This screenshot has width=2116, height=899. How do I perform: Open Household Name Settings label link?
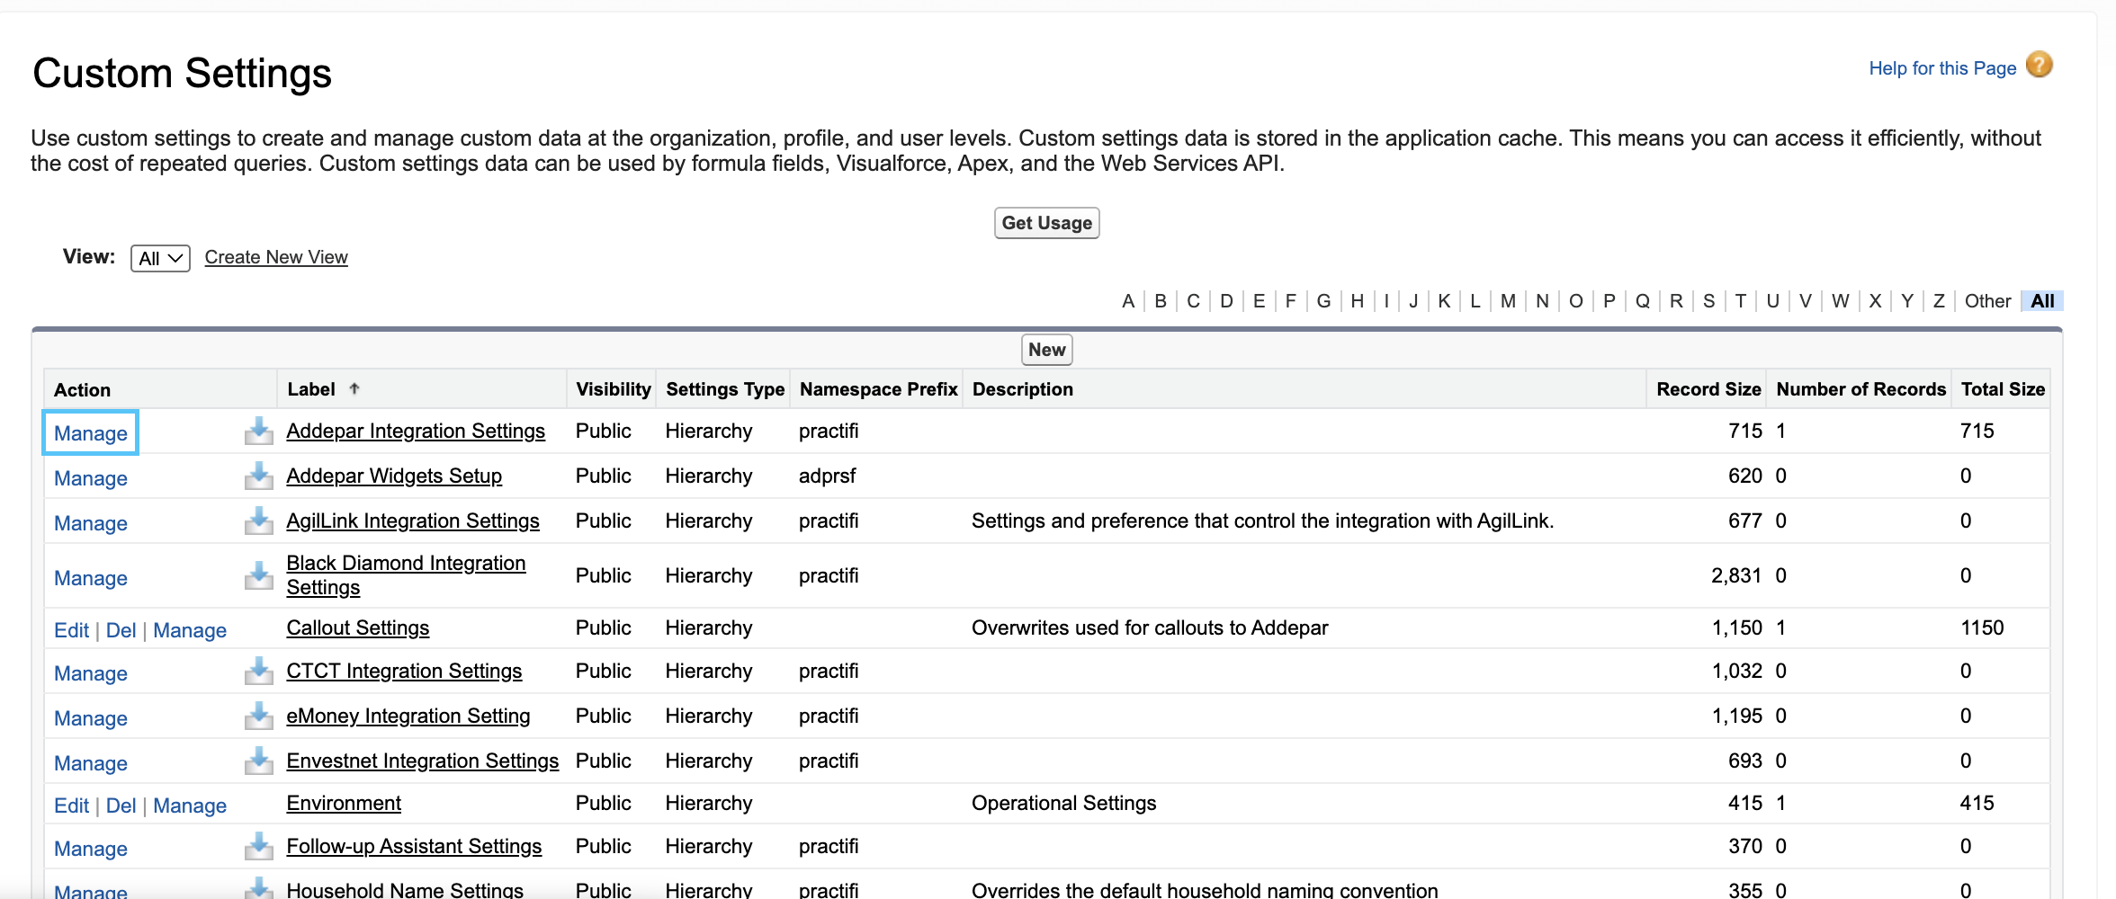[x=405, y=889]
